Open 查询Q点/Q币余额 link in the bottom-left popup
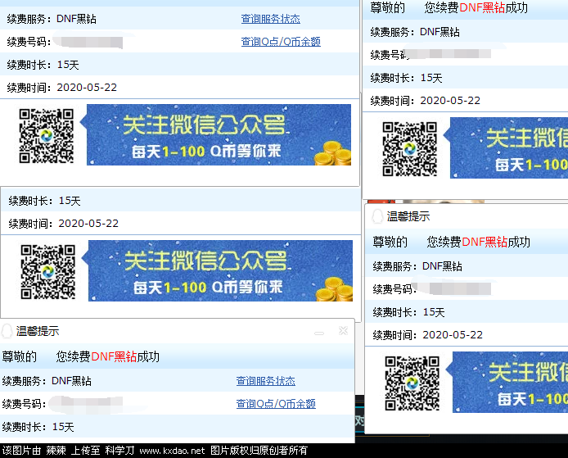The height and width of the screenshot is (458, 568). [x=276, y=404]
